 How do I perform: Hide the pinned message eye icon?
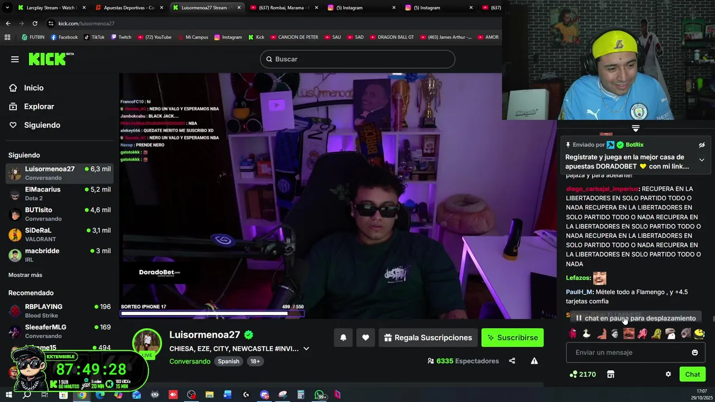click(x=702, y=145)
